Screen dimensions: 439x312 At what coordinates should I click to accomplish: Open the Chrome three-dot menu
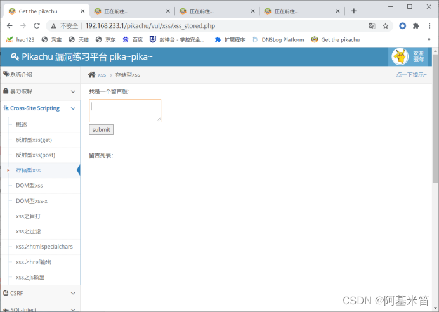(429, 26)
